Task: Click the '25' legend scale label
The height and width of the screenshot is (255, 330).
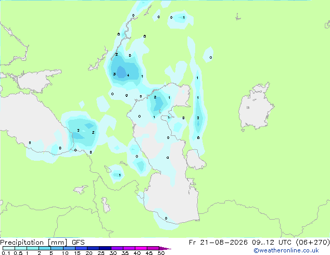Action: coord(101,253)
